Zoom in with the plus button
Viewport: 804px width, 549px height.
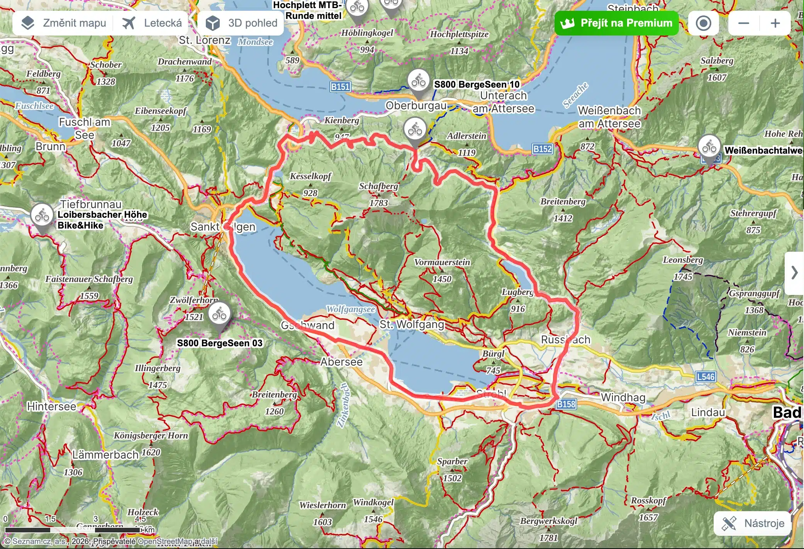point(775,23)
